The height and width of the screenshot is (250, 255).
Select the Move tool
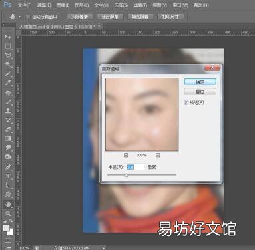[8, 37]
